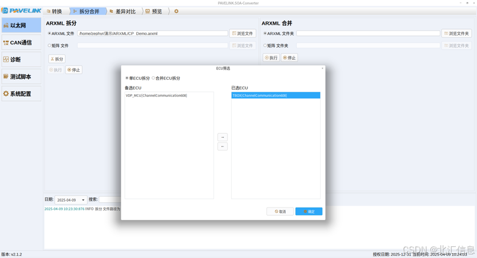Click 浏览文件 next to ARXML 文件 path
477x258 pixels.
click(x=242, y=33)
